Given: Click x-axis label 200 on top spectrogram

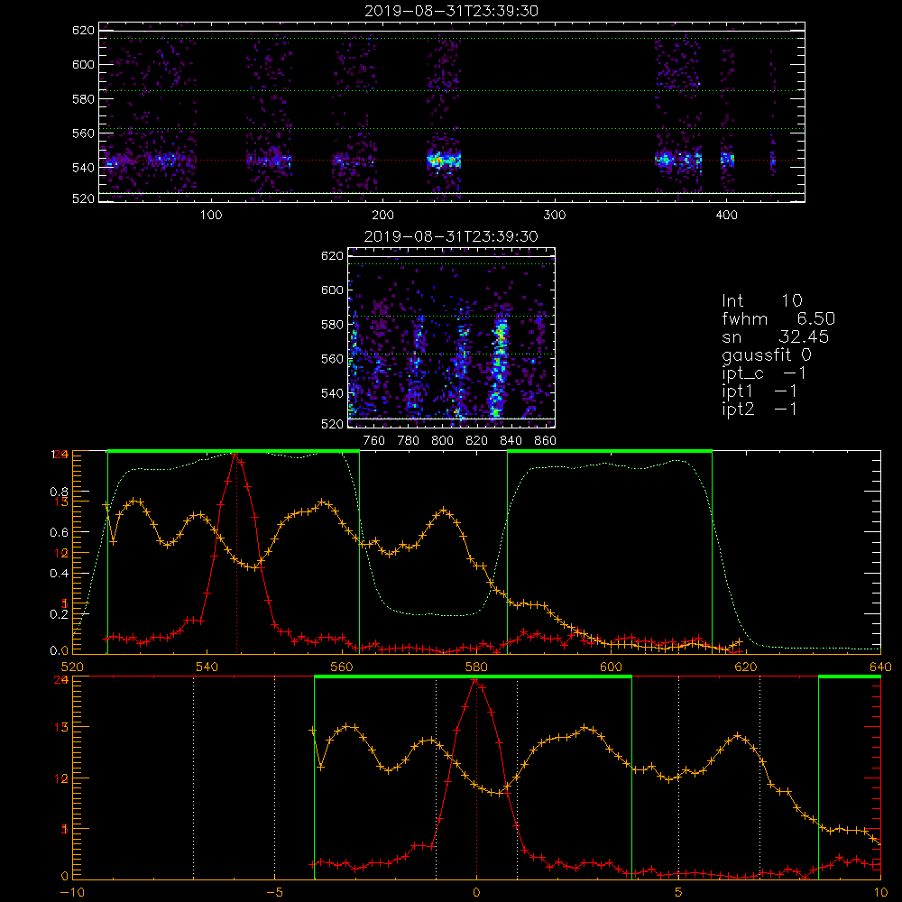Looking at the screenshot, I should pyautogui.click(x=382, y=216).
